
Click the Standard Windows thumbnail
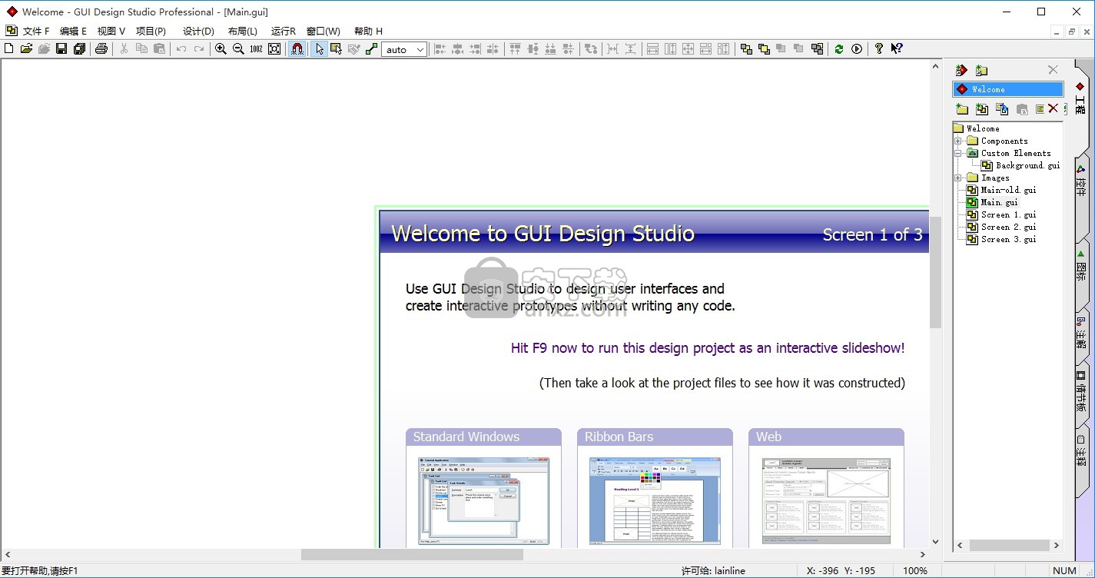point(483,500)
